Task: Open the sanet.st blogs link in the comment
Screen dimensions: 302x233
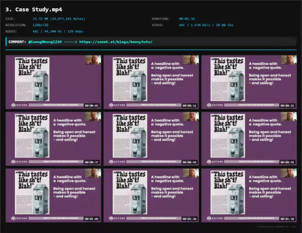Action: pos(116,42)
